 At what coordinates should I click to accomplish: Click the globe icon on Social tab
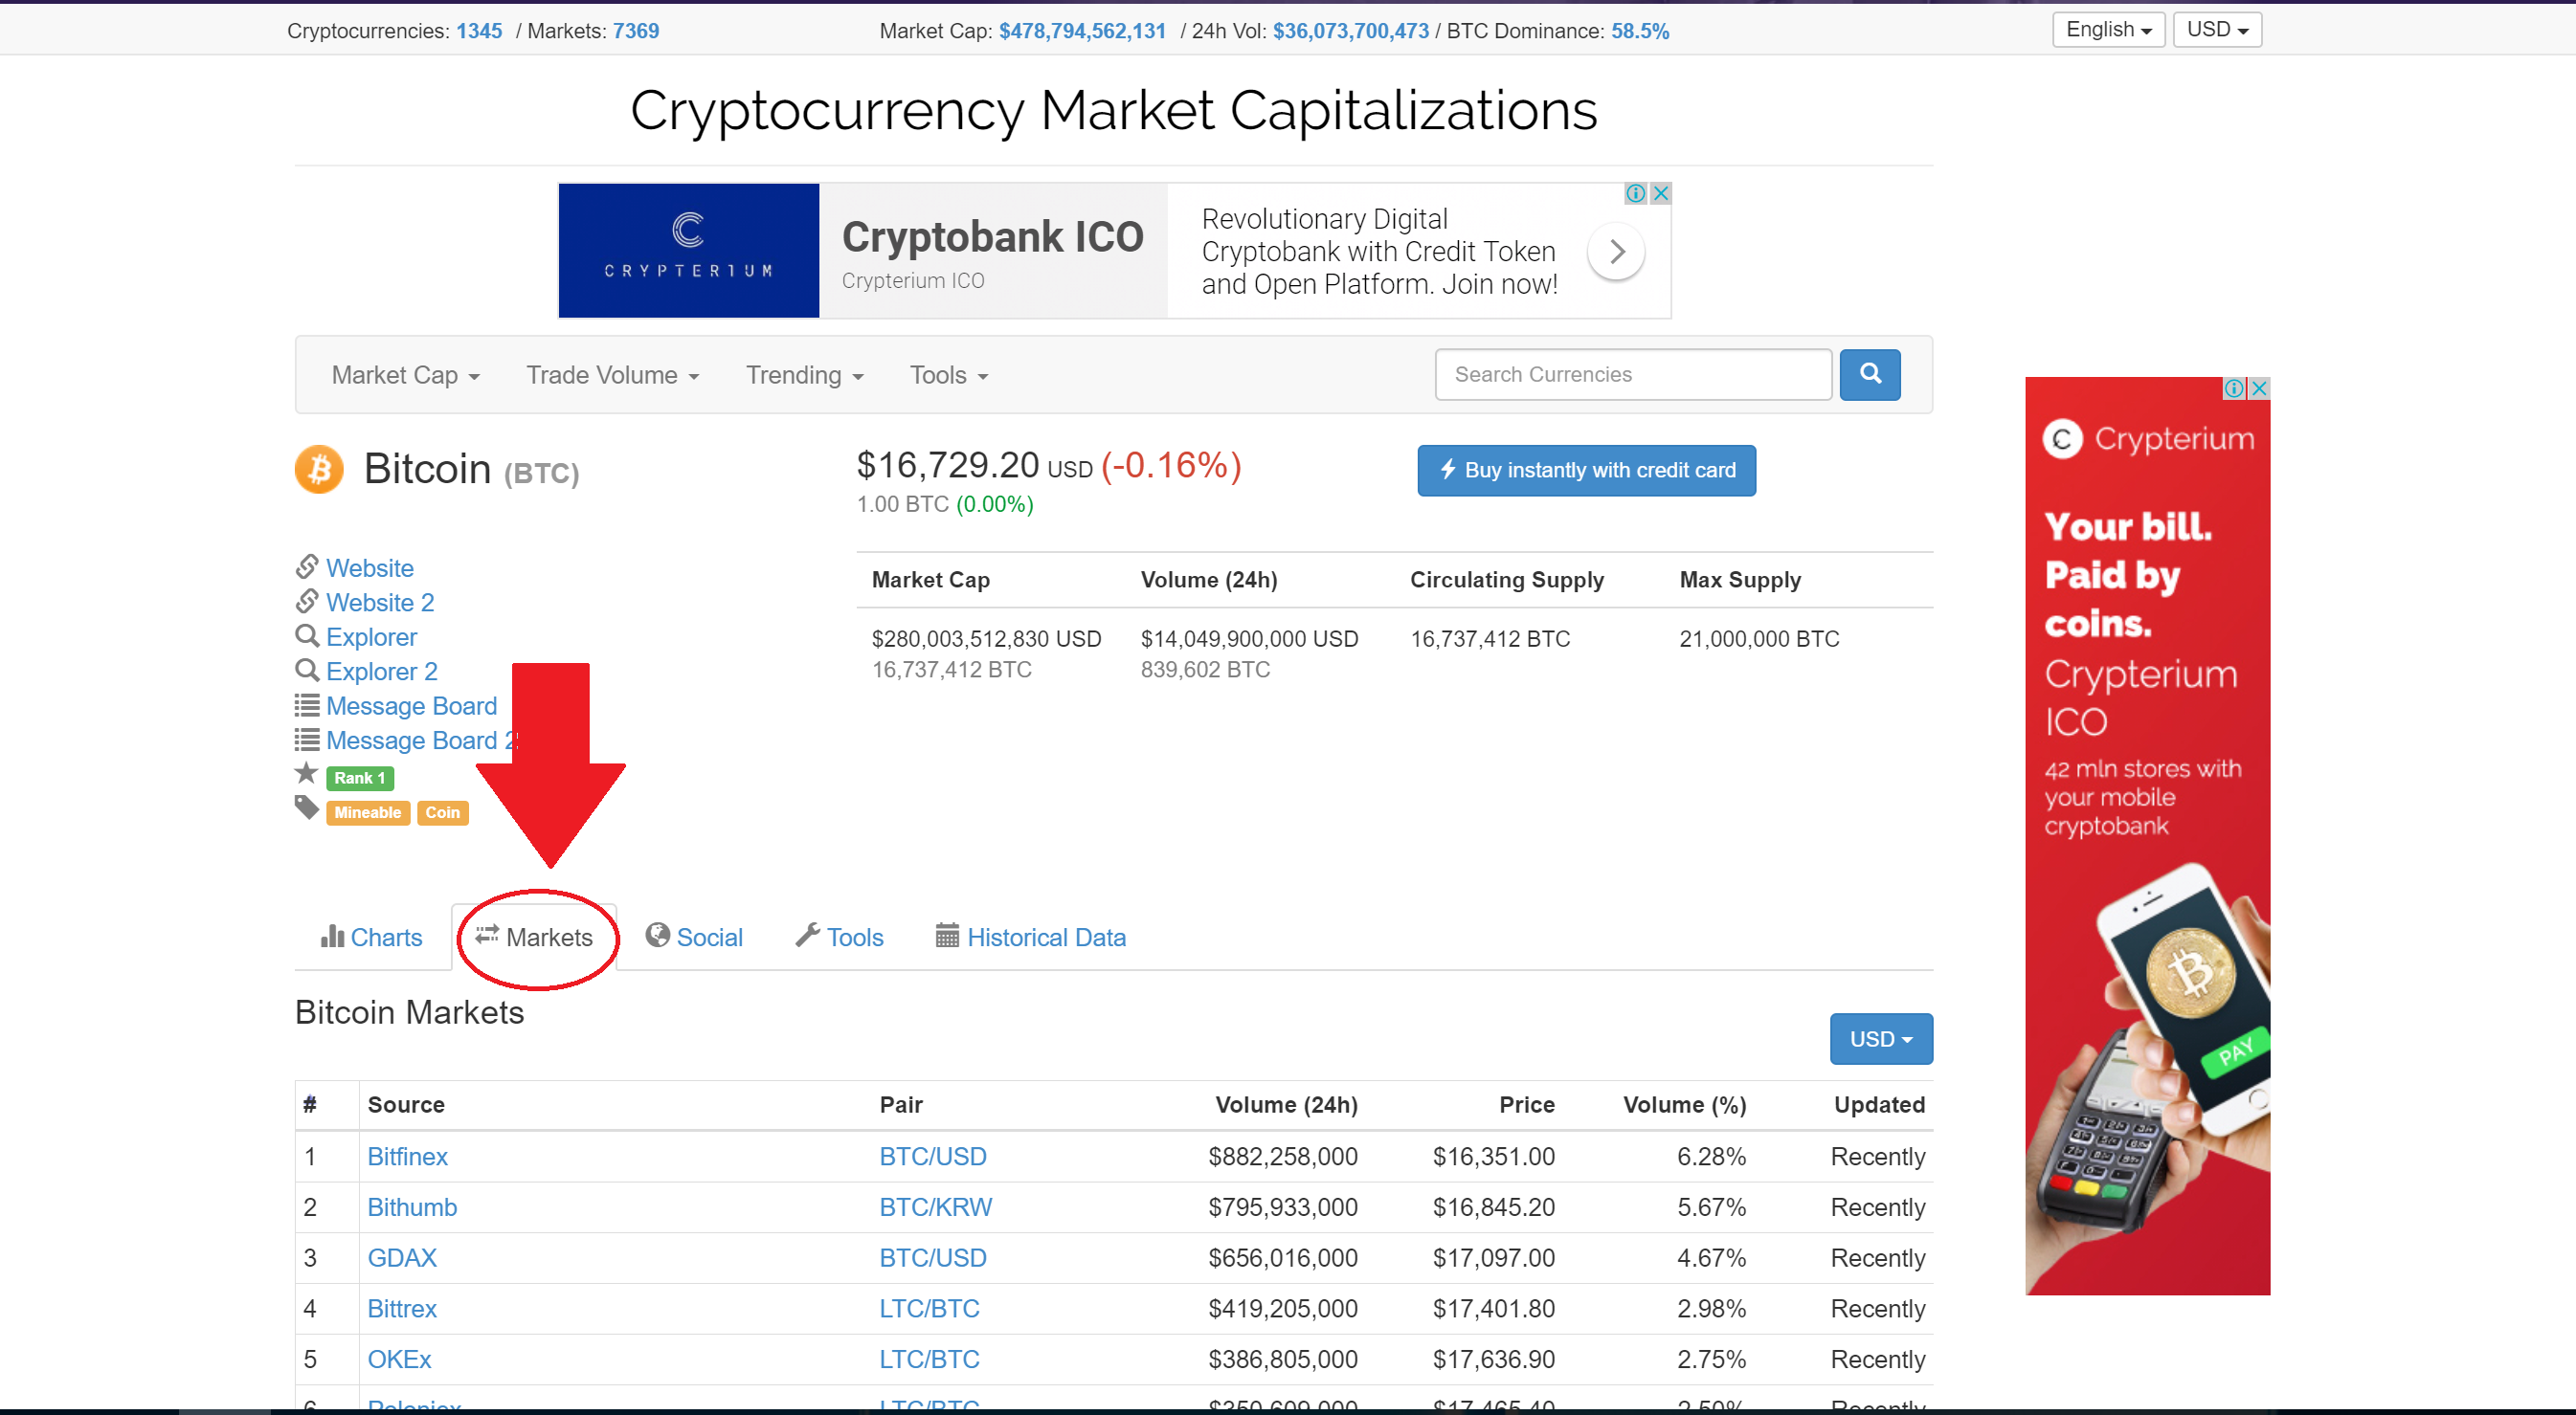click(657, 935)
